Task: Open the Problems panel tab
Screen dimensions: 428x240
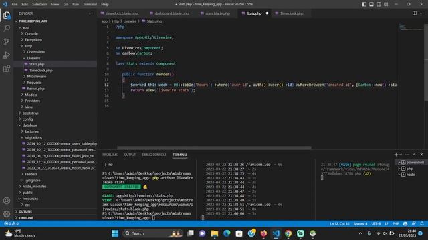Action: (x=110, y=155)
